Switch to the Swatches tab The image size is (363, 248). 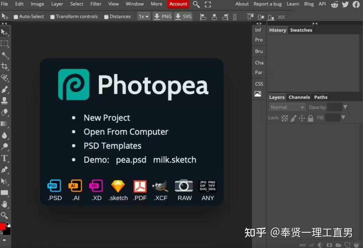coord(301,30)
